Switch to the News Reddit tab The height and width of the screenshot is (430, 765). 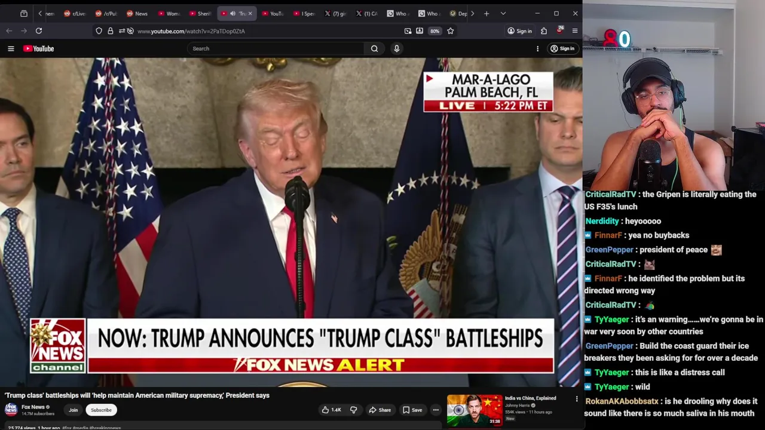pos(137,13)
